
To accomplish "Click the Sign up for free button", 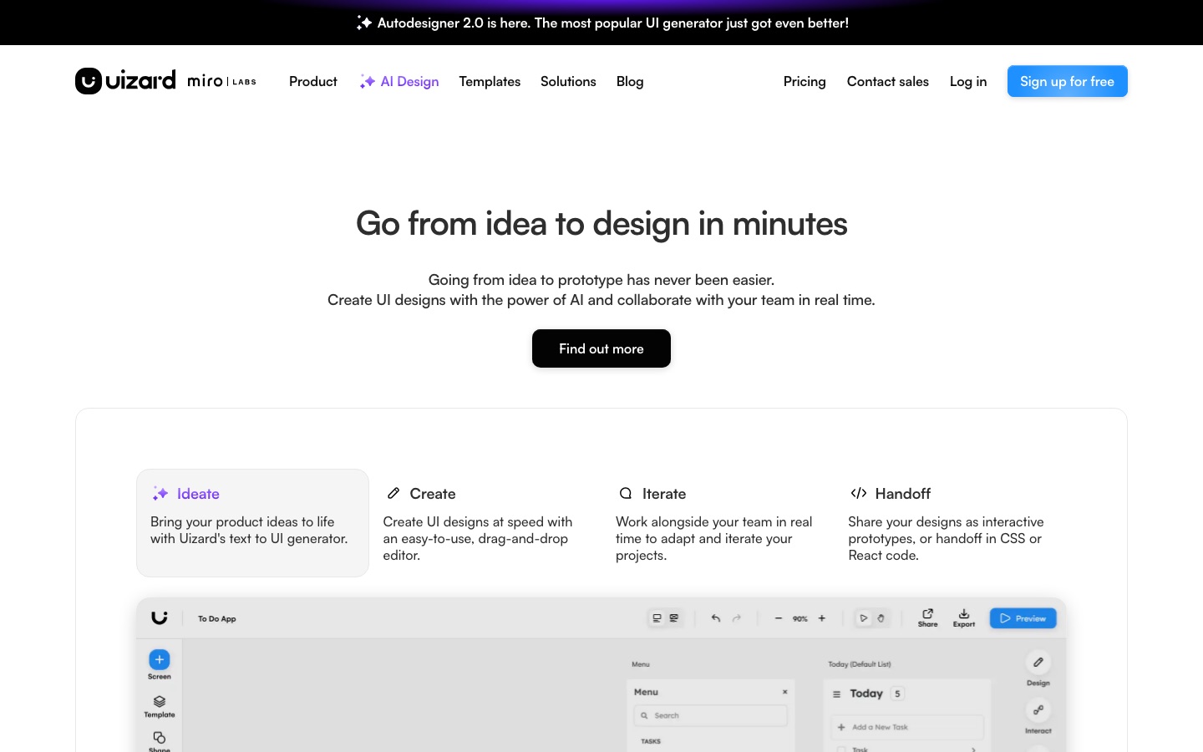I will [x=1067, y=81].
